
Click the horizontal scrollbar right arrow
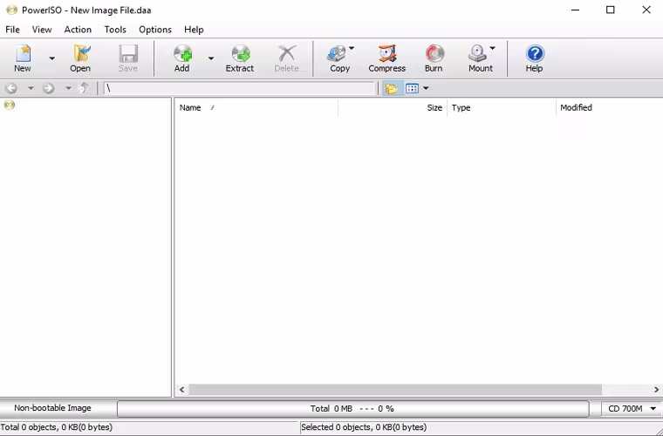(x=656, y=390)
